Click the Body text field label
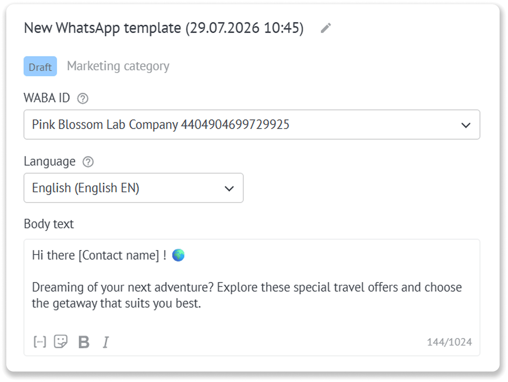Image resolution: width=508 pixels, height=382 pixels. 49,224
